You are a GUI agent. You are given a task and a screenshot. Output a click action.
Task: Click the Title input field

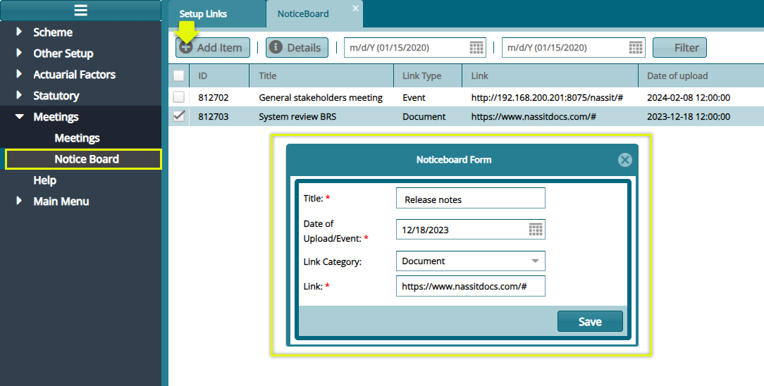(x=470, y=199)
